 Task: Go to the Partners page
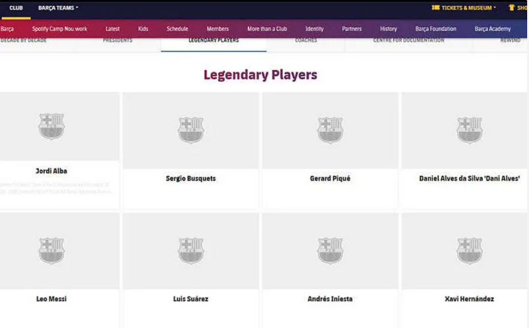click(x=352, y=28)
